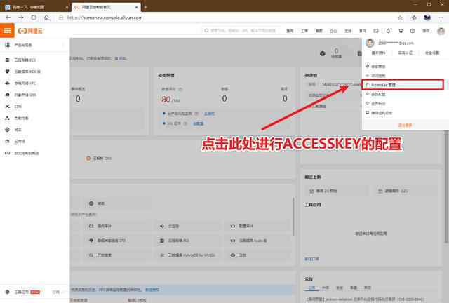Close the Aliyun console browser tab
The image size is (449, 303).
[137, 7]
